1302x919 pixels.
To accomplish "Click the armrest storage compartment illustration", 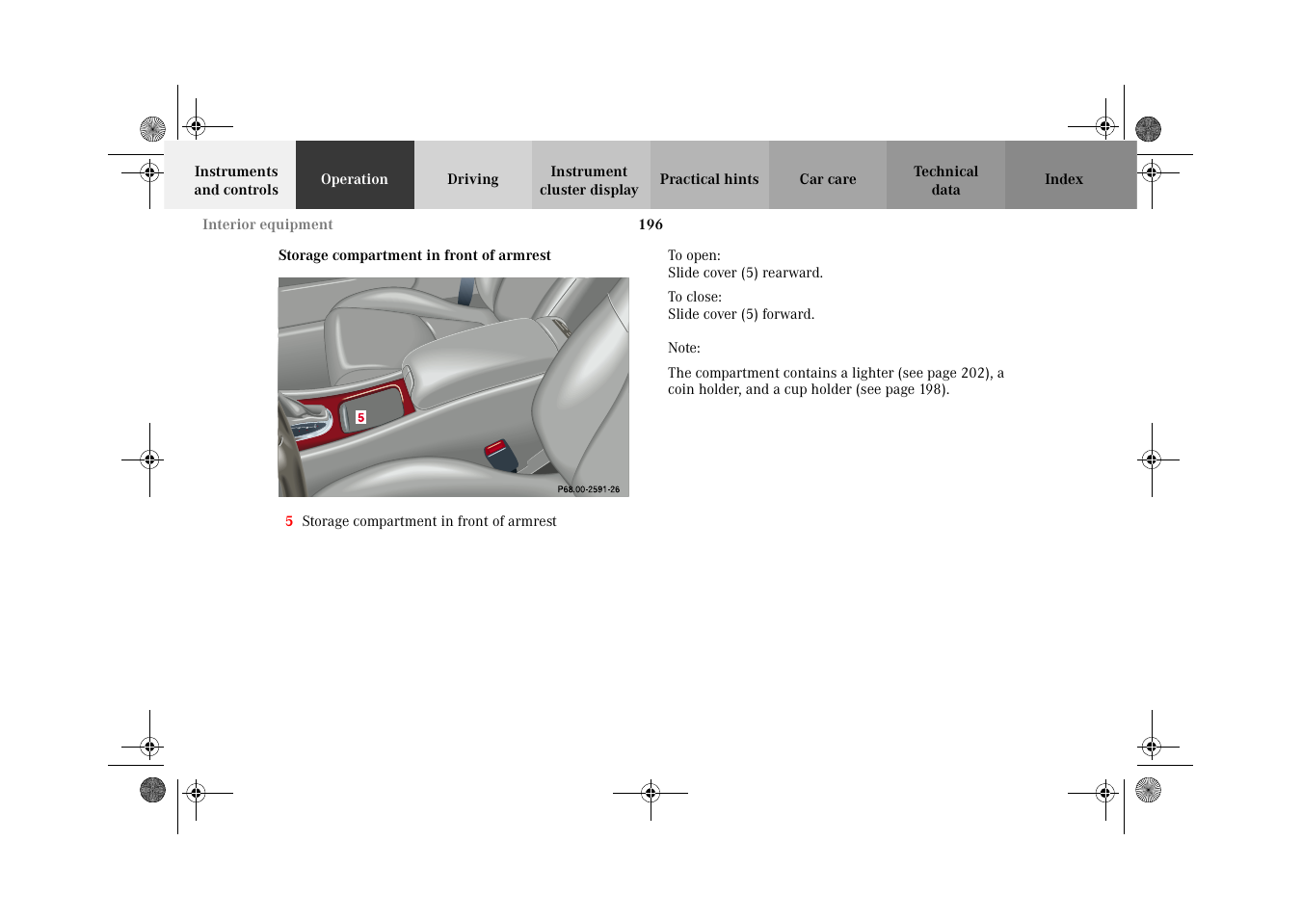I will (454, 387).
